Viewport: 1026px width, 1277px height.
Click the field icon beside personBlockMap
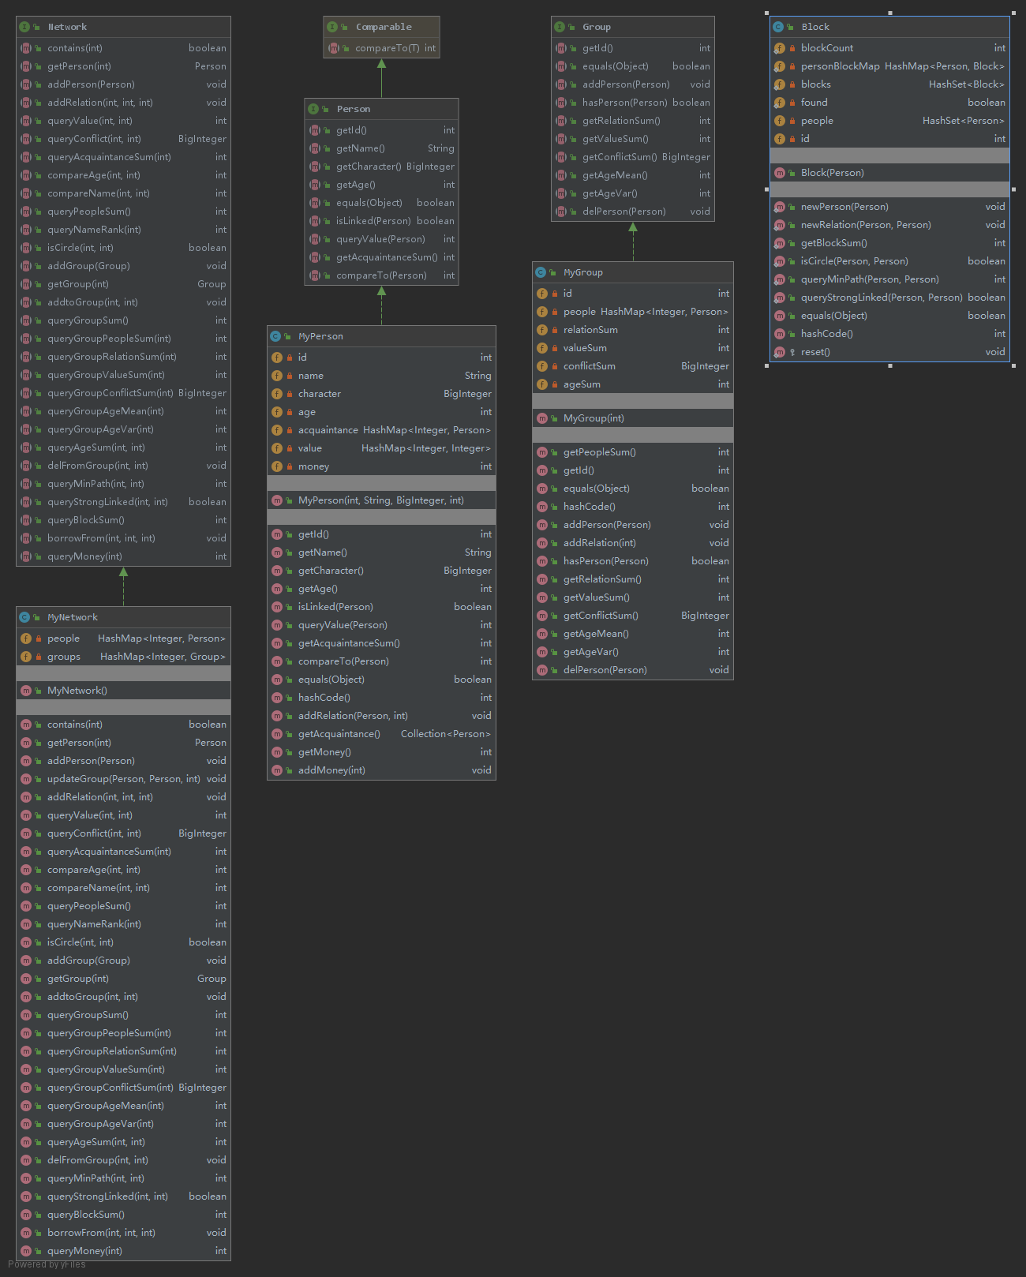coord(780,66)
